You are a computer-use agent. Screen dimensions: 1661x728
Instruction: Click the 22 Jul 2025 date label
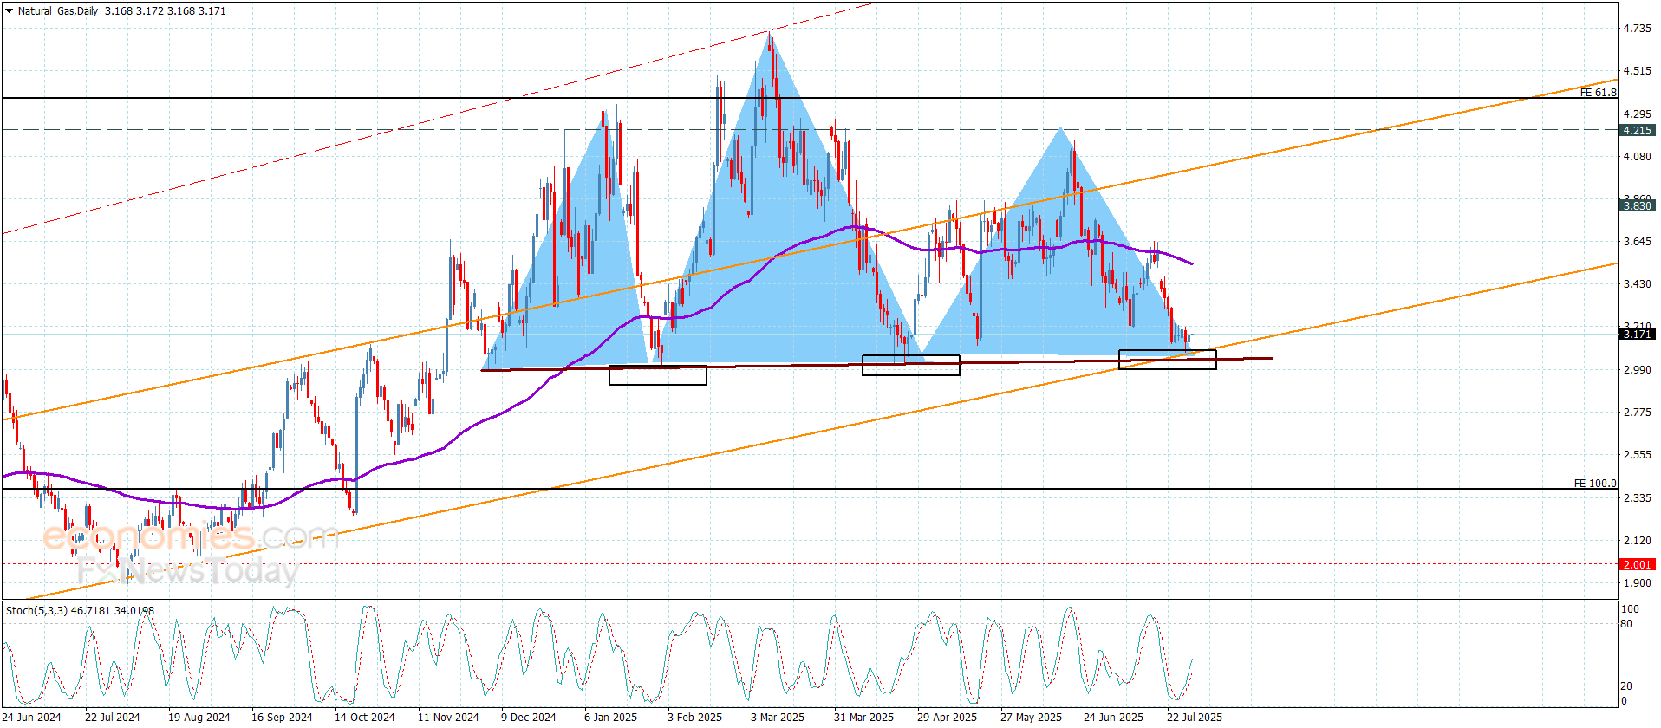[x=1195, y=717]
